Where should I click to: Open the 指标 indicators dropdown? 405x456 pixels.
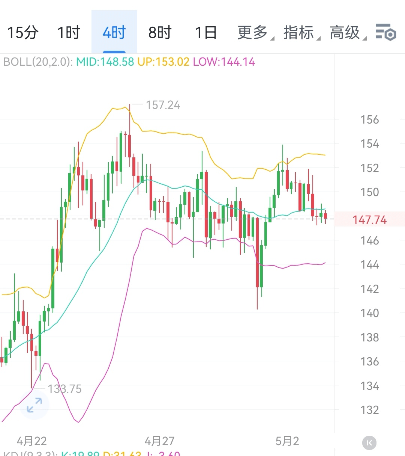point(301,33)
